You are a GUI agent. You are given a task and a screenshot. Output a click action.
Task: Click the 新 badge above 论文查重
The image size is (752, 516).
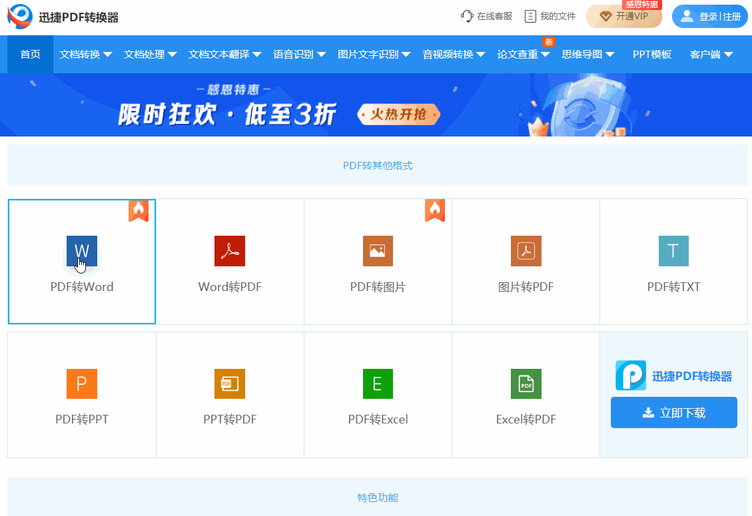pyautogui.click(x=549, y=42)
